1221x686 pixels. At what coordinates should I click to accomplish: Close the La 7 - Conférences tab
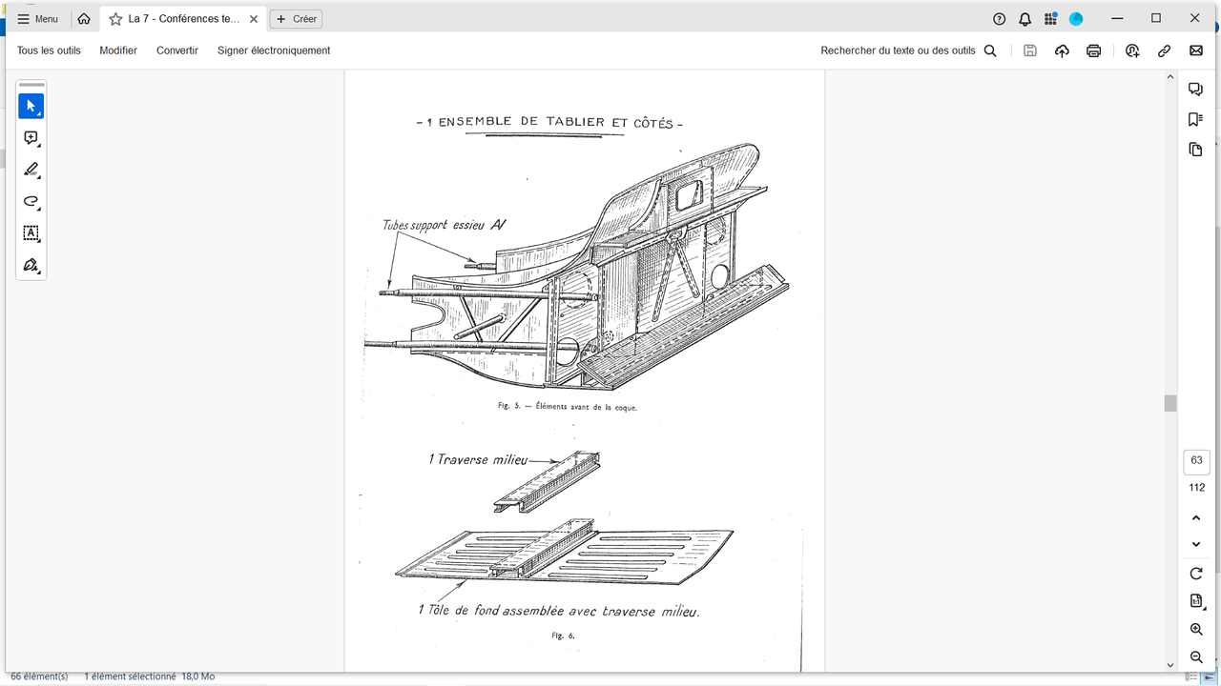(x=253, y=19)
